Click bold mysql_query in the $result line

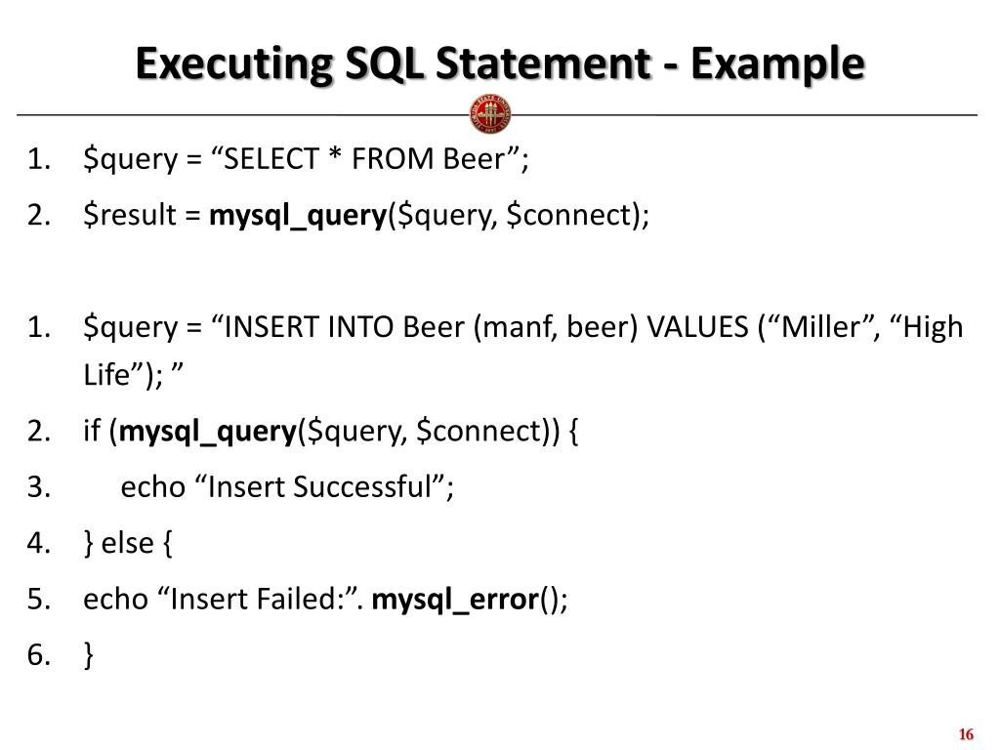coord(298,215)
